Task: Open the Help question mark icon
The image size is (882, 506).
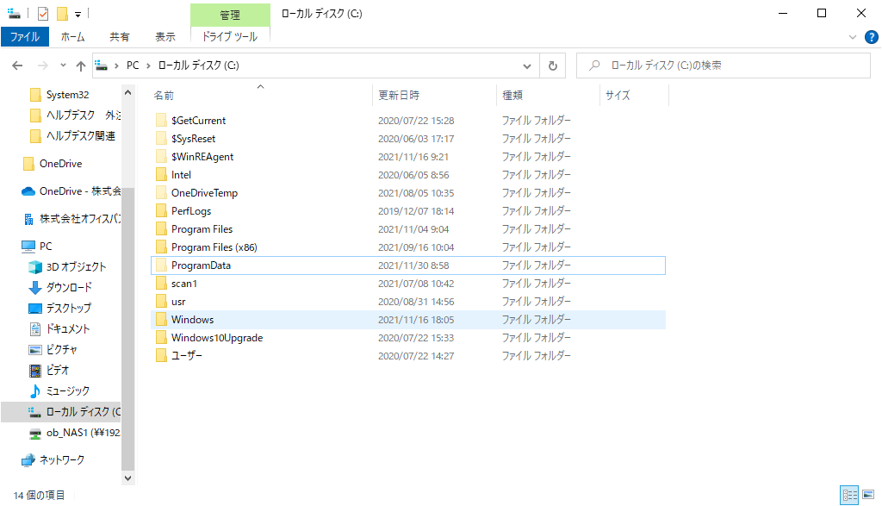Action: pos(871,37)
